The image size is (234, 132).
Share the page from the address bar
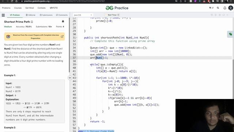181,1
